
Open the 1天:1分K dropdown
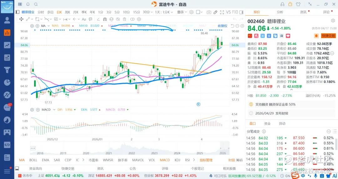point(164,12)
